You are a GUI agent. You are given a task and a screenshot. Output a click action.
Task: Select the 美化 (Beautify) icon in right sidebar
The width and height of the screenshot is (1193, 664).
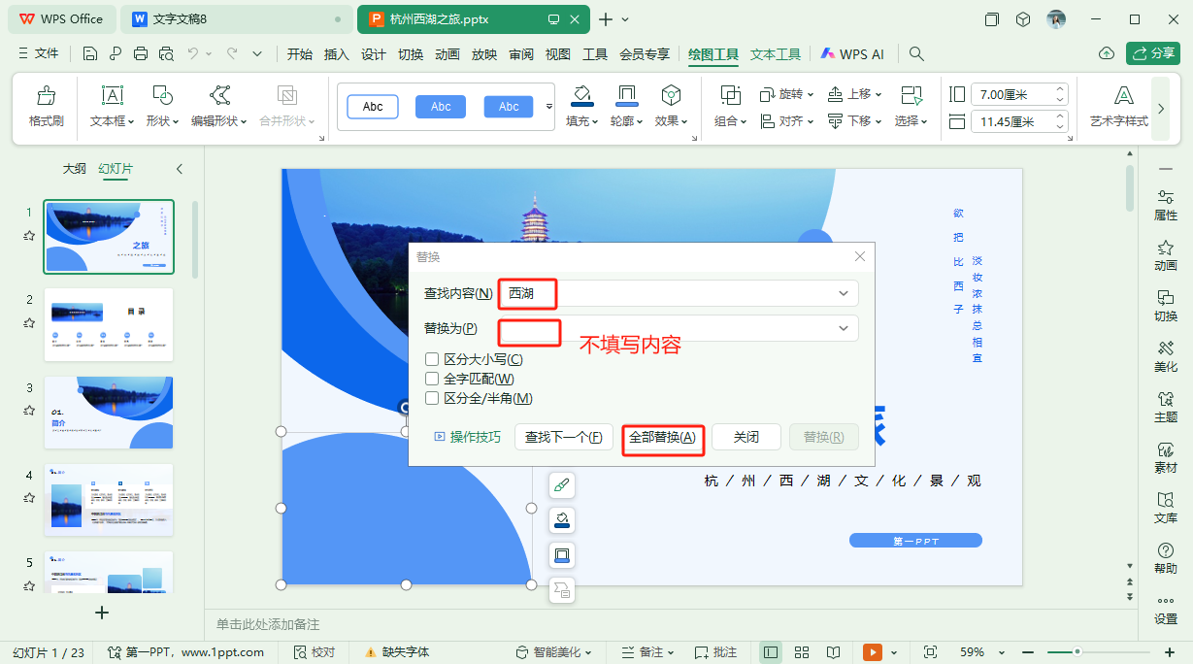[x=1165, y=355]
